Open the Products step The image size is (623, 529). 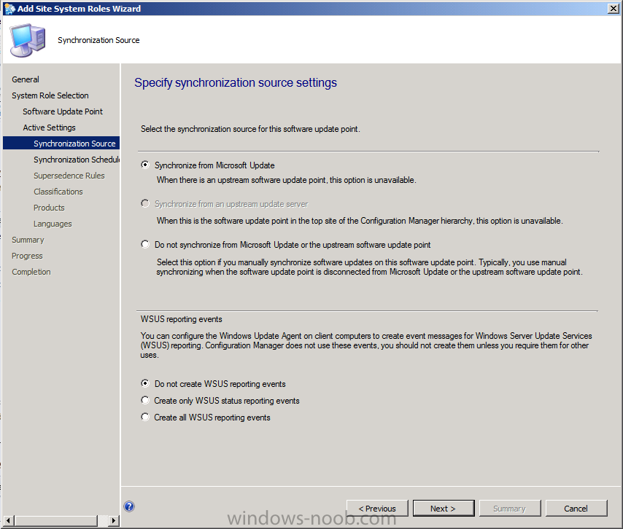(x=49, y=208)
